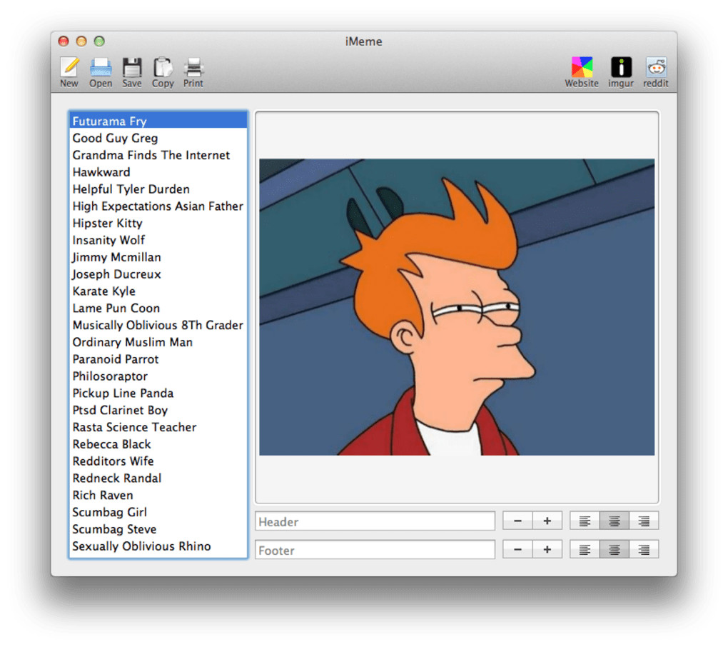This screenshot has height=647, width=728.
Task: Pick Rebecca Black in the list
Action: coord(158,444)
